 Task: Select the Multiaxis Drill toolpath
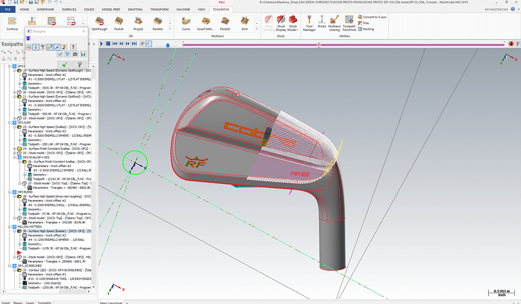coord(245,23)
